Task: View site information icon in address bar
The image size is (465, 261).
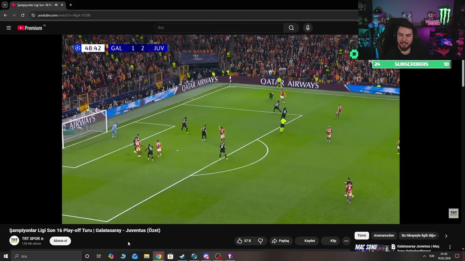Action: 33,15
